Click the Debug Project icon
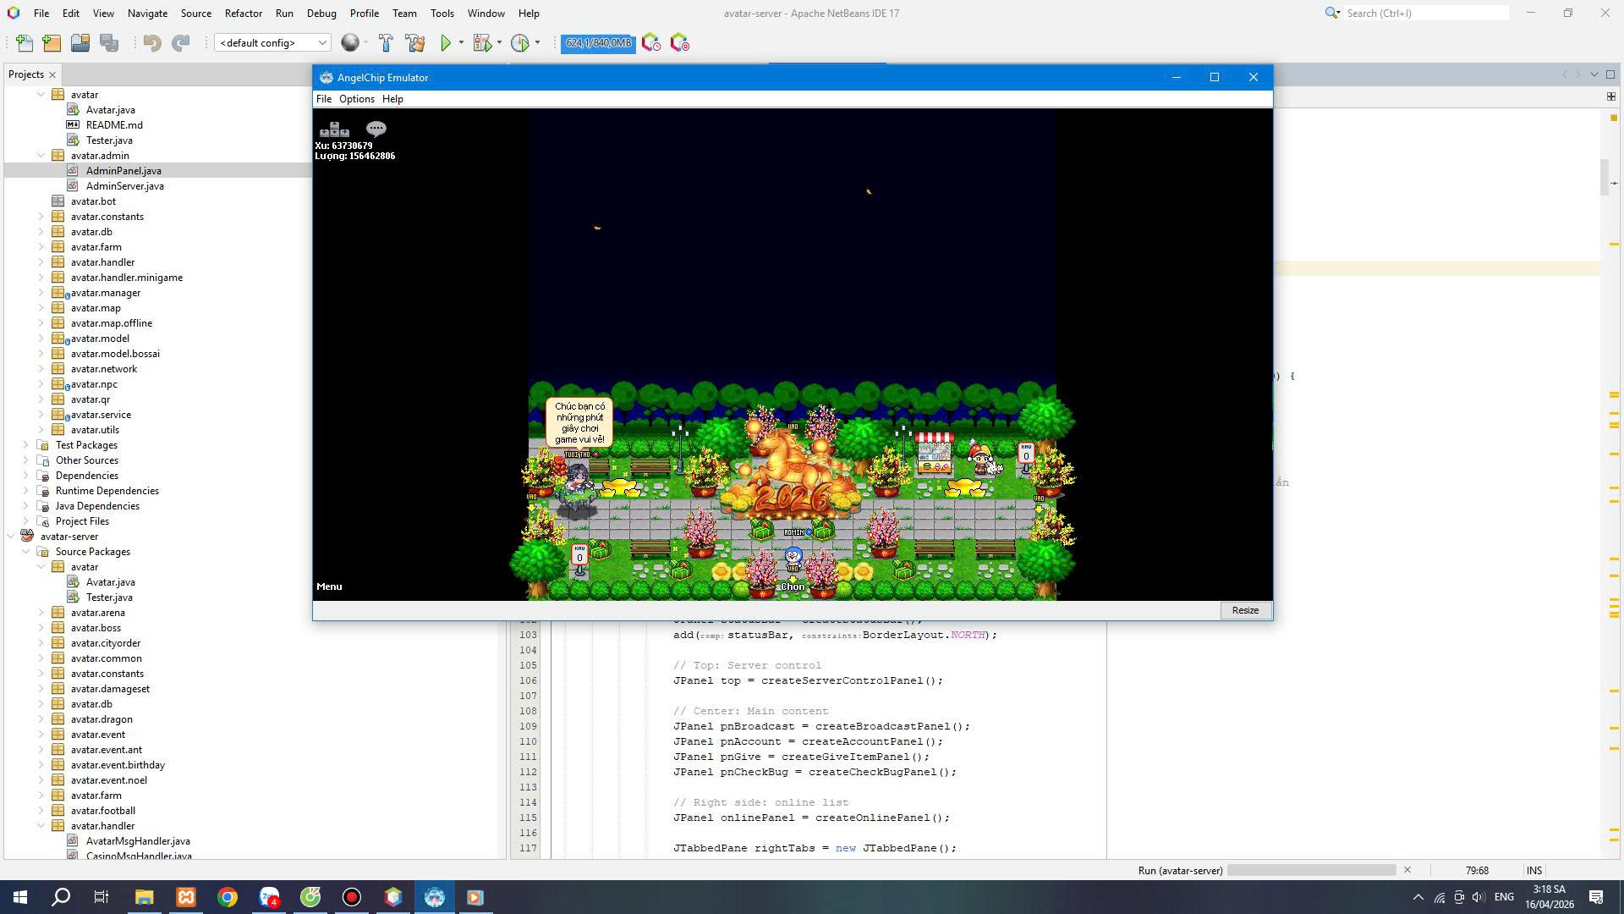This screenshot has height=914, width=1624. coord(482,43)
